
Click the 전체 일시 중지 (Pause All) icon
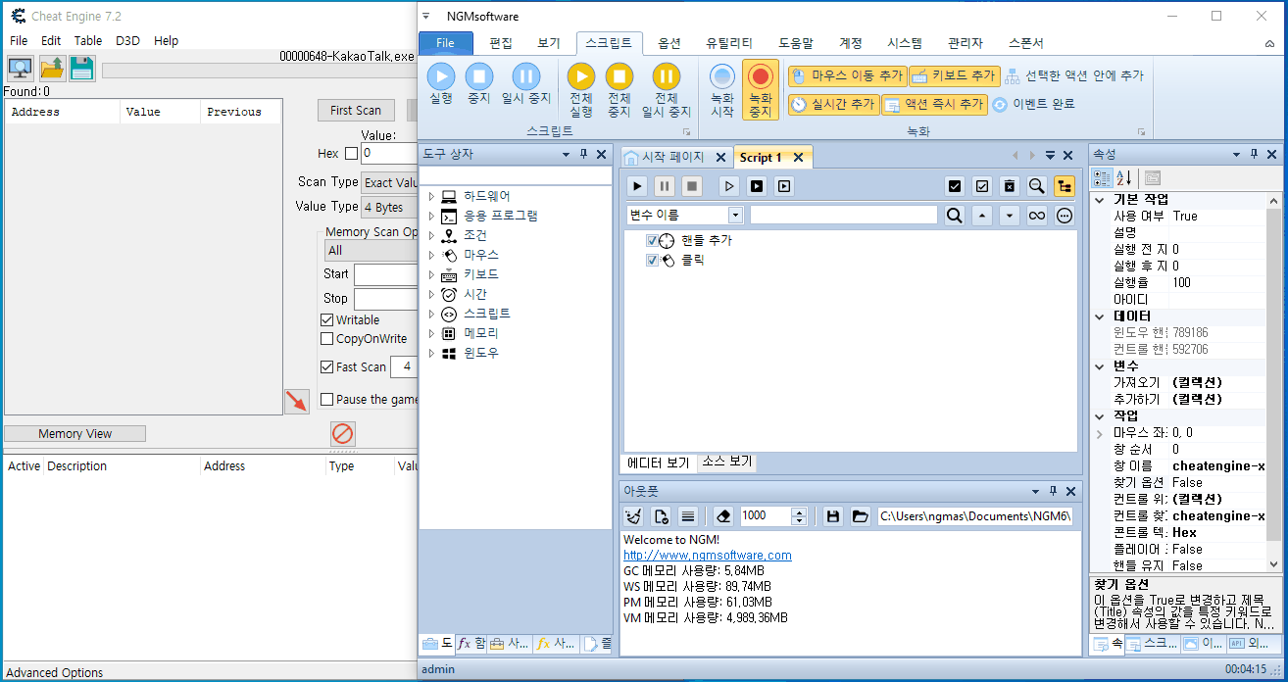coord(667,76)
